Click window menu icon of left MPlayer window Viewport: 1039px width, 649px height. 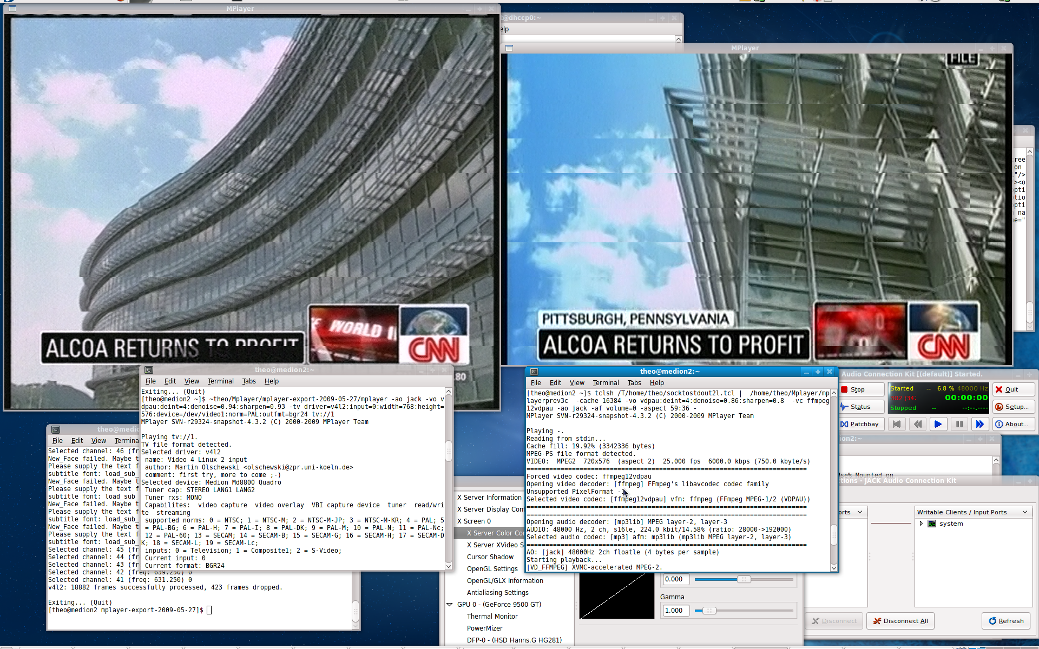[12, 9]
